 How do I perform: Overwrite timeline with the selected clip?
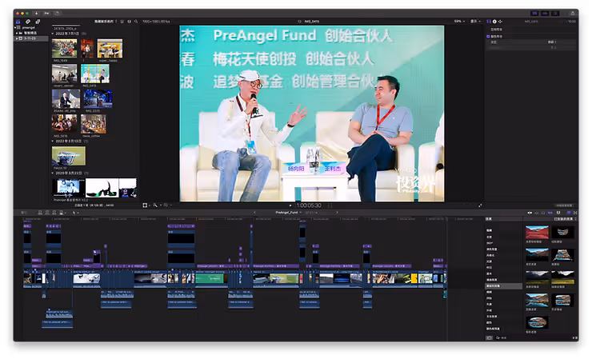pos(61,213)
